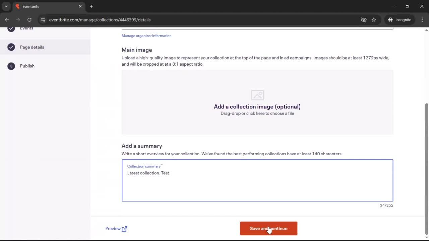
Task: Open the Incognito profile button
Action: 400,20
